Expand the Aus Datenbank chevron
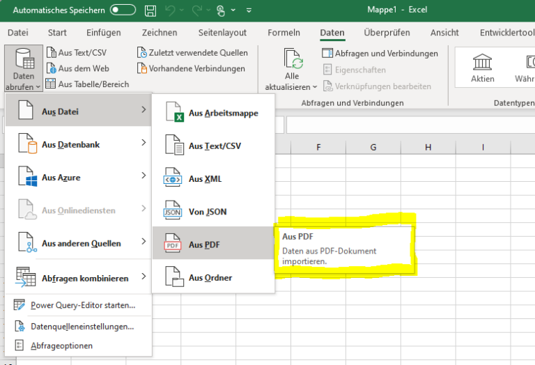 (144, 142)
